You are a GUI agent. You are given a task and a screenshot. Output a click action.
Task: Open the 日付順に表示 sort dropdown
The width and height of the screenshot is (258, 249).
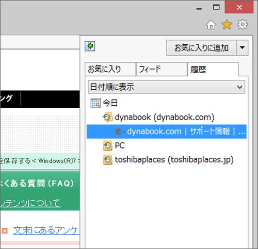(x=166, y=87)
